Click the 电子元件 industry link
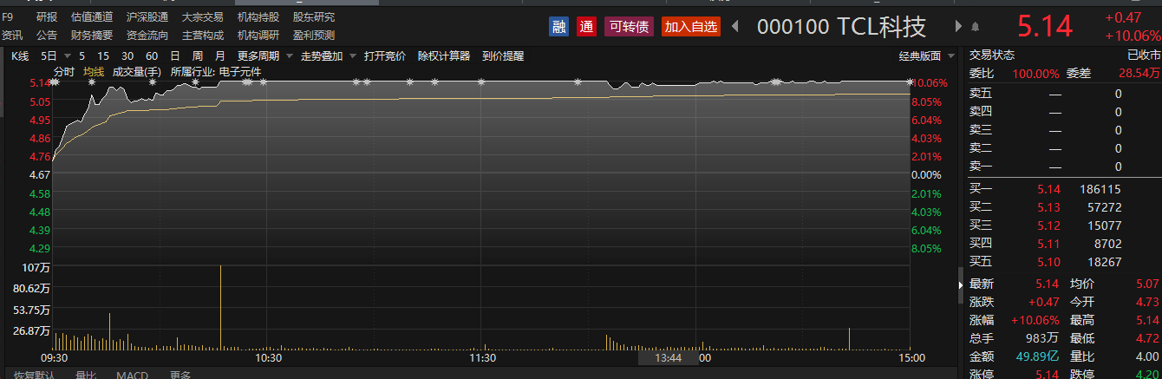Viewport: 1162px width, 379px height. click(240, 71)
